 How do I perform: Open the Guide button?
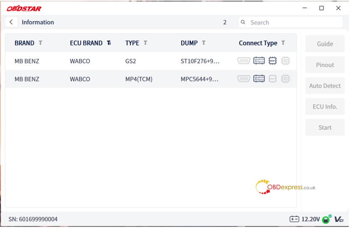(325, 44)
